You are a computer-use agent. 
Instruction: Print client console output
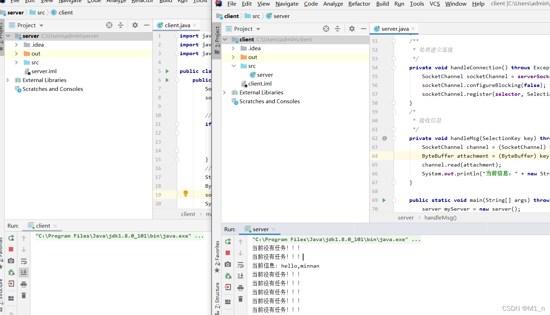tap(24, 284)
